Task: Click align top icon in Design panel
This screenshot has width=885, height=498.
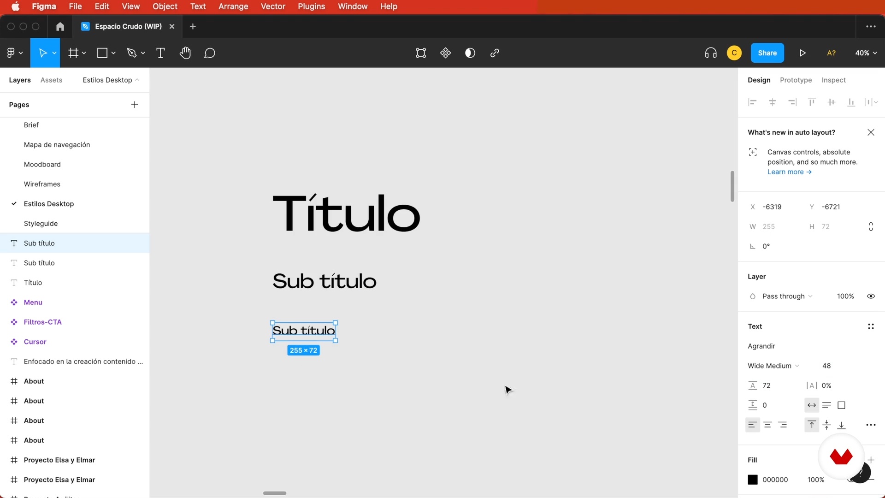Action: pyautogui.click(x=812, y=102)
